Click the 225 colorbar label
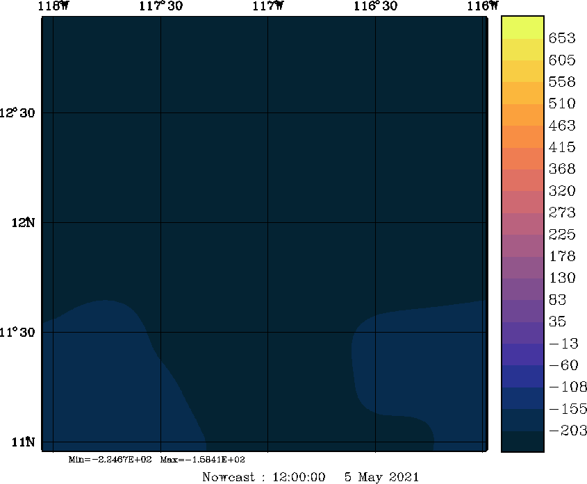This screenshot has width=587, height=484. click(x=562, y=234)
